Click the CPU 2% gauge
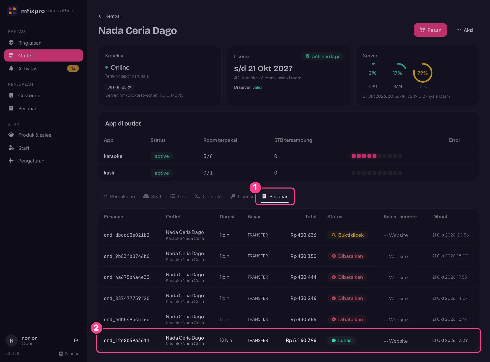 [373, 73]
